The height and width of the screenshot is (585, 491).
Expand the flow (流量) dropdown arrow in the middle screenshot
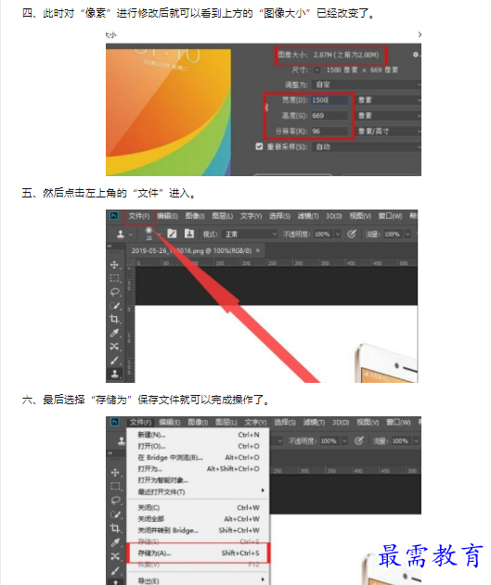click(407, 234)
